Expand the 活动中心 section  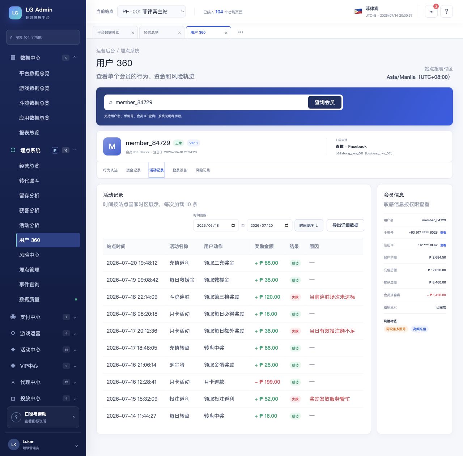[75, 350]
